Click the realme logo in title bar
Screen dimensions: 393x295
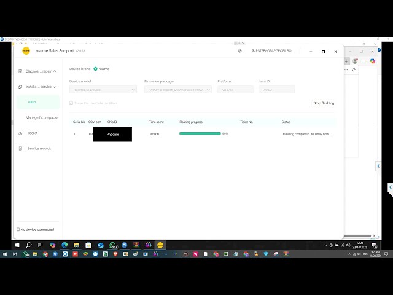(26, 50)
